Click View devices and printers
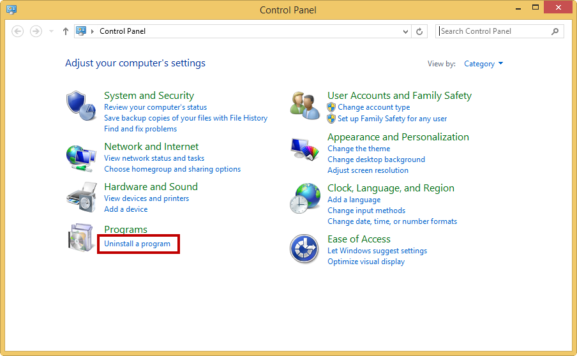Screen dimensions: 577x356 point(146,198)
